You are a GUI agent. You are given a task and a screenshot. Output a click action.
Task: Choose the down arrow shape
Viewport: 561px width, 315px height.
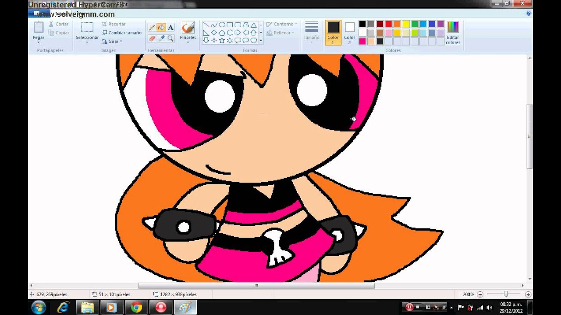tap(206, 41)
